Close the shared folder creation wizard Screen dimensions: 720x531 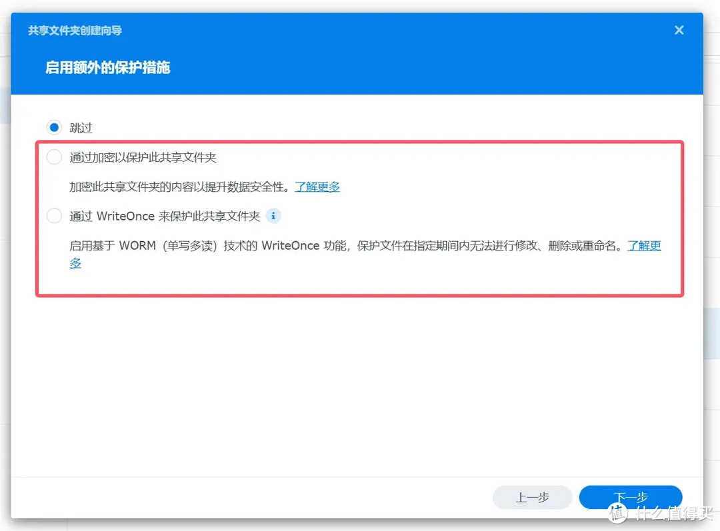pyautogui.click(x=679, y=30)
